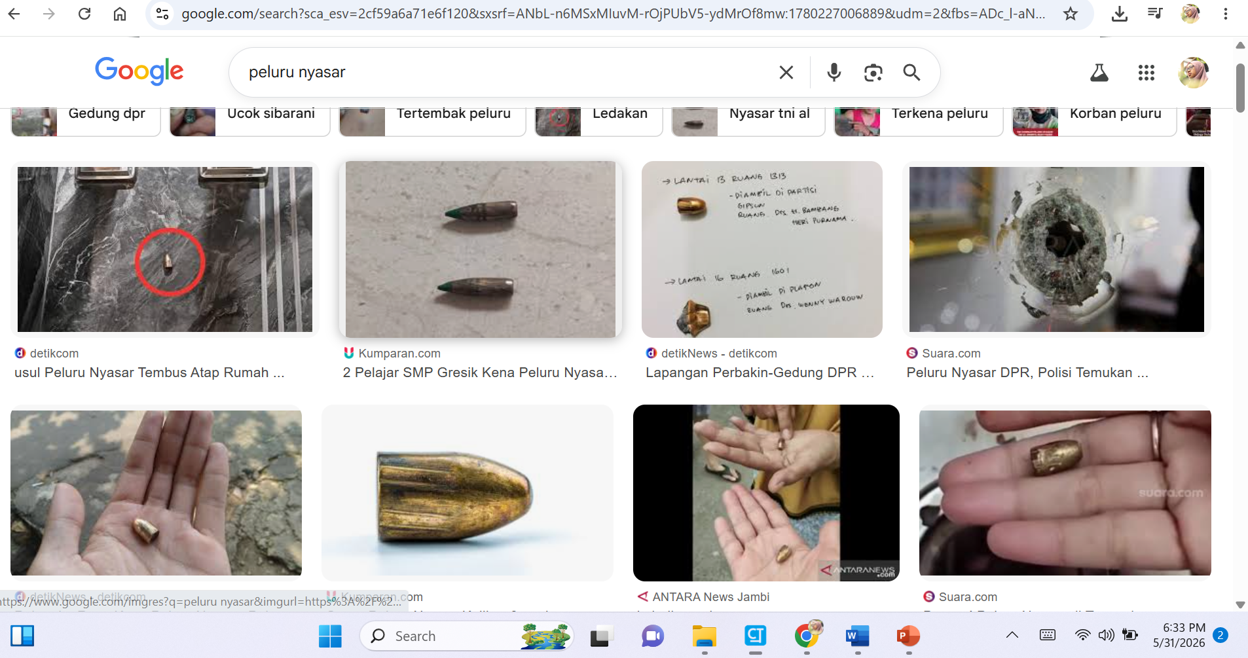Open the volume control in tray

(x=1106, y=635)
